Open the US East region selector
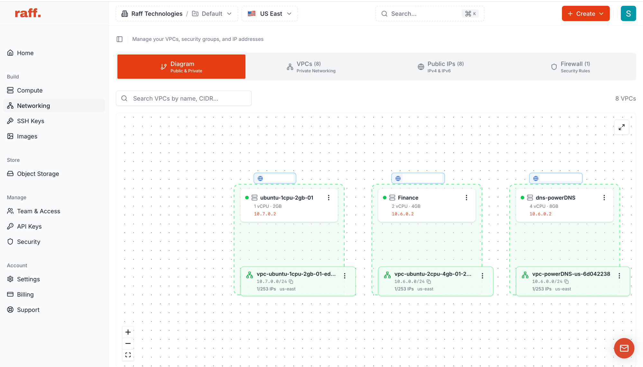Image resolution: width=643 pixels, height=367 pixels. tap(270, 13)
